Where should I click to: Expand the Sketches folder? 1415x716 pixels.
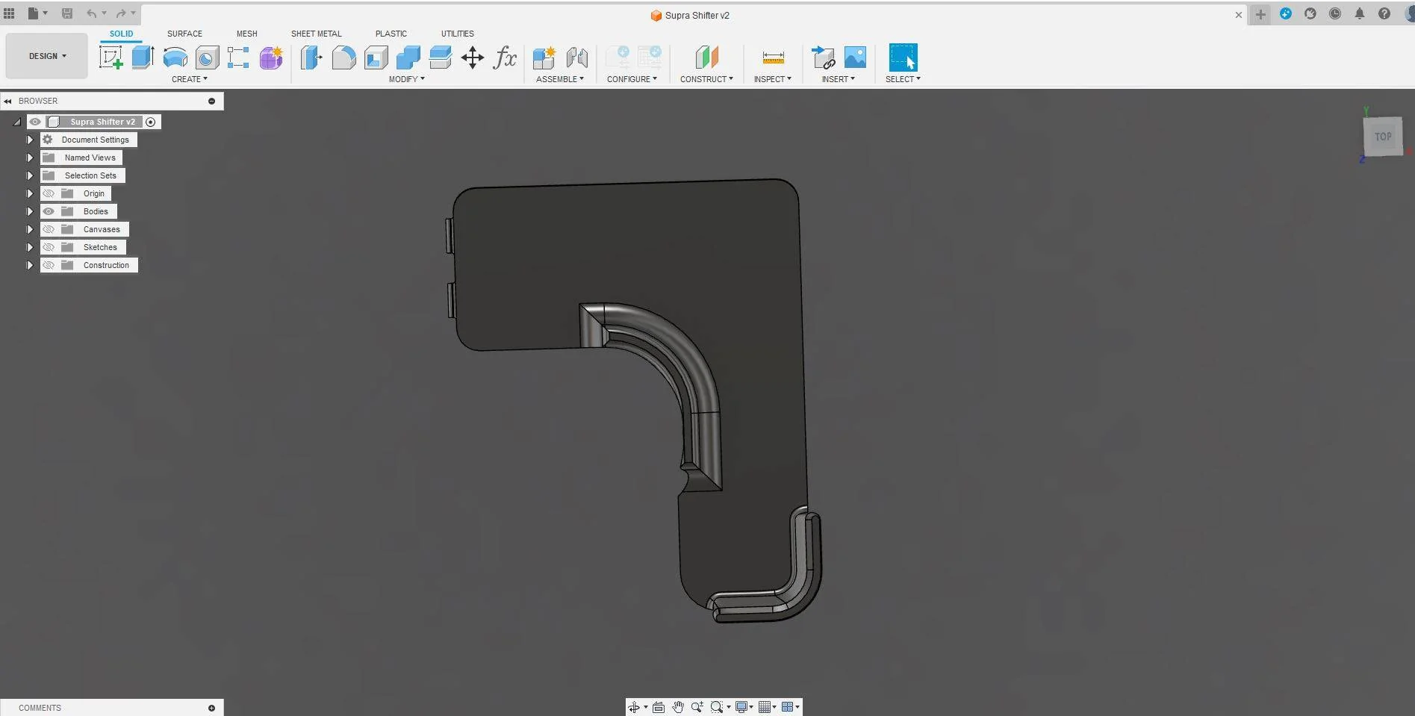click(x=30, y=247)
